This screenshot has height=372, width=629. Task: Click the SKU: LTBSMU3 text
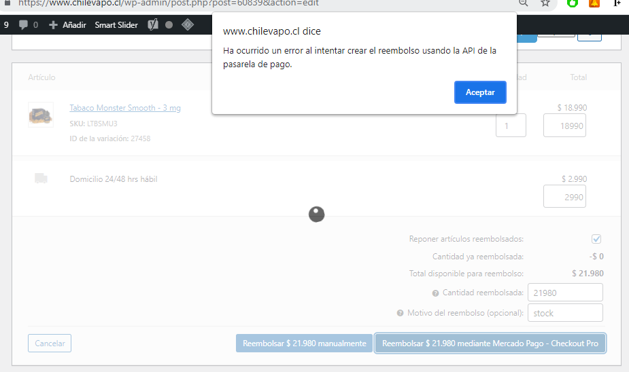tap(93, 124)
